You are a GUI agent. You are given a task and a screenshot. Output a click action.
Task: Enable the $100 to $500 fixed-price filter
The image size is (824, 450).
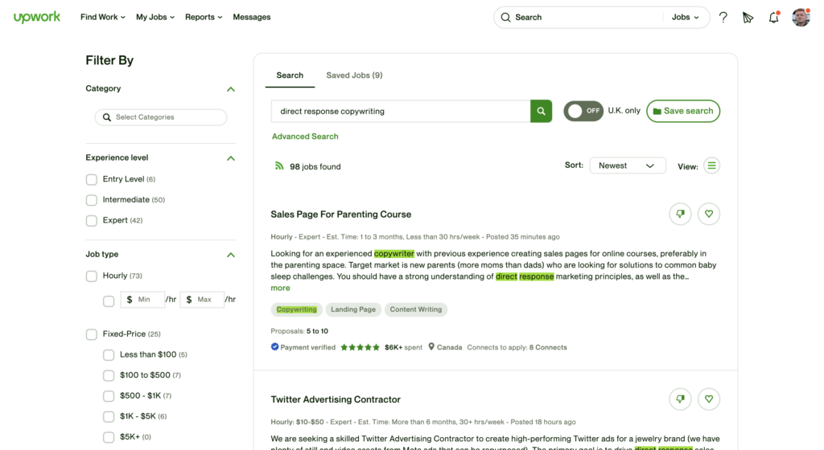point(109,375)
